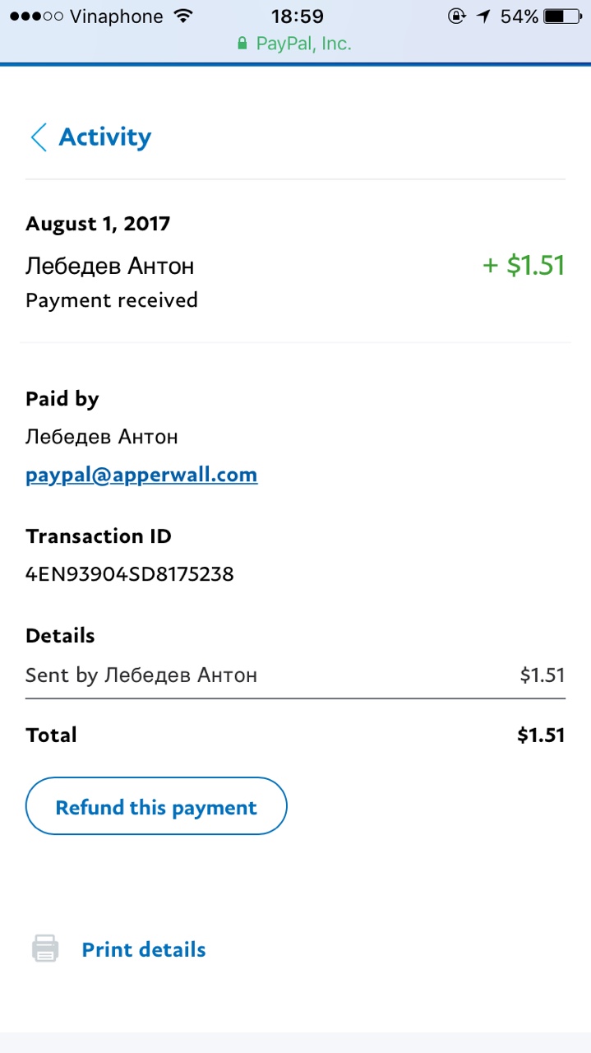Go back to Activity
Screen dimensions: 591x1053
pyautogui.click(x=104, y=137)
